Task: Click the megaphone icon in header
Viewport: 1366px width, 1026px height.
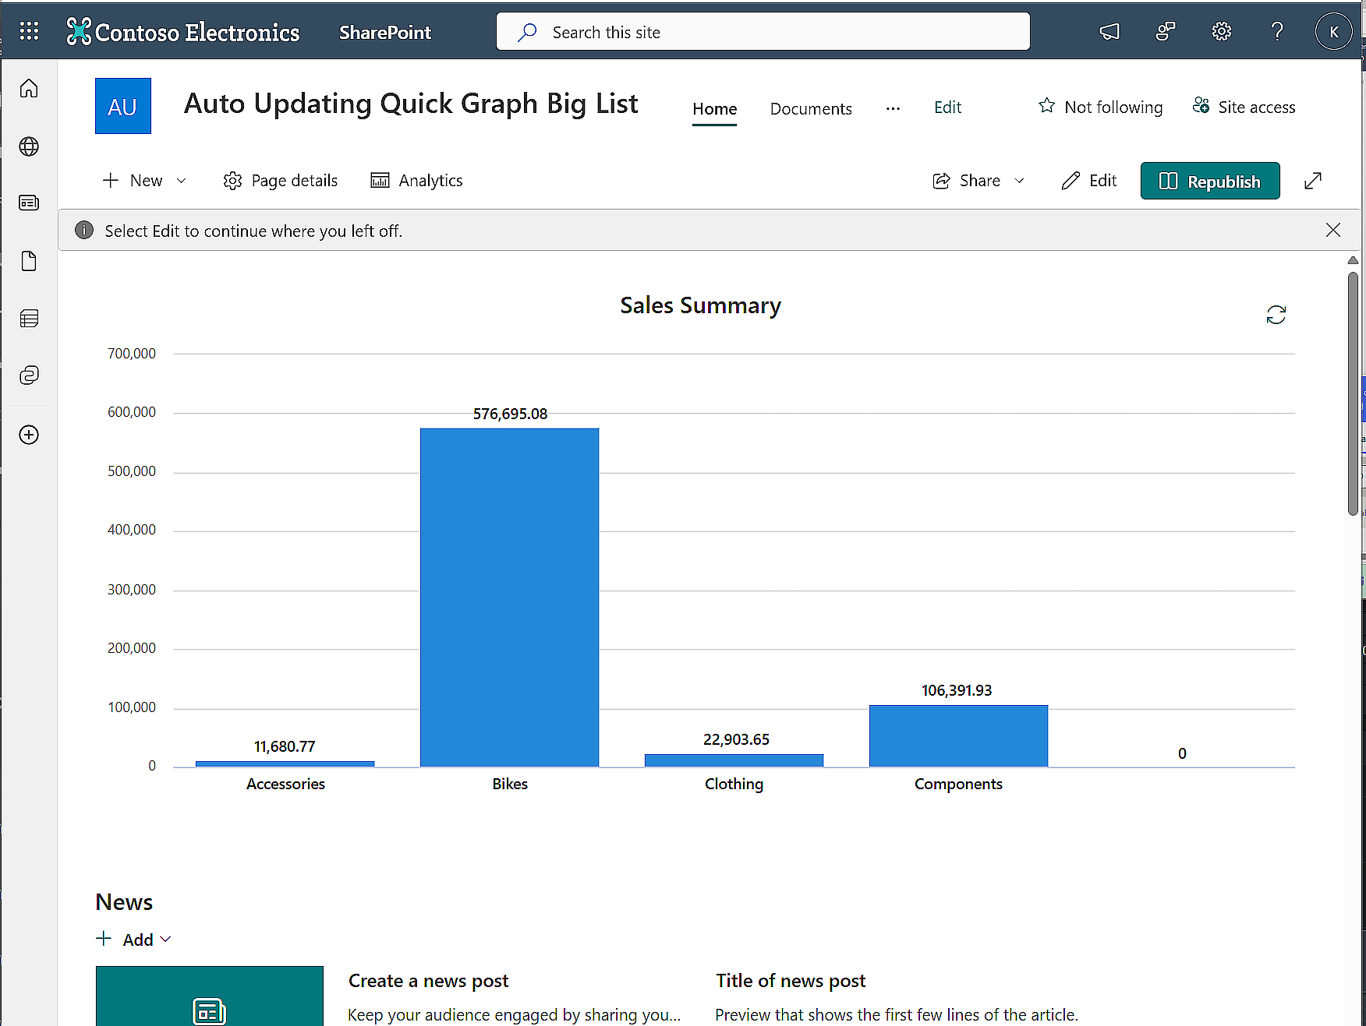Action: coord(1109,31)
